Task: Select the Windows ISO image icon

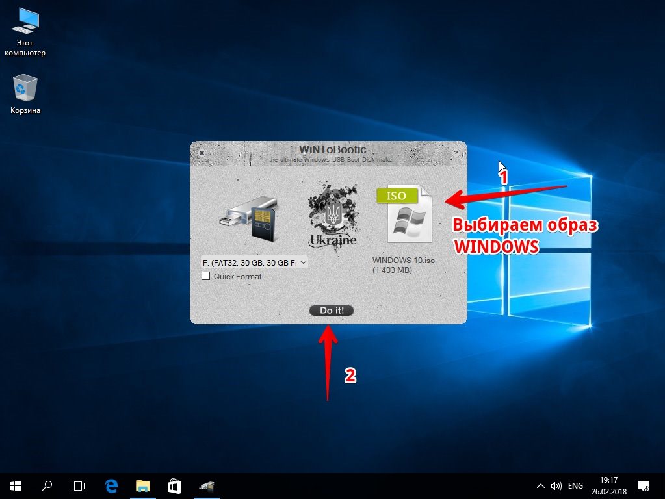Action: 404,214
